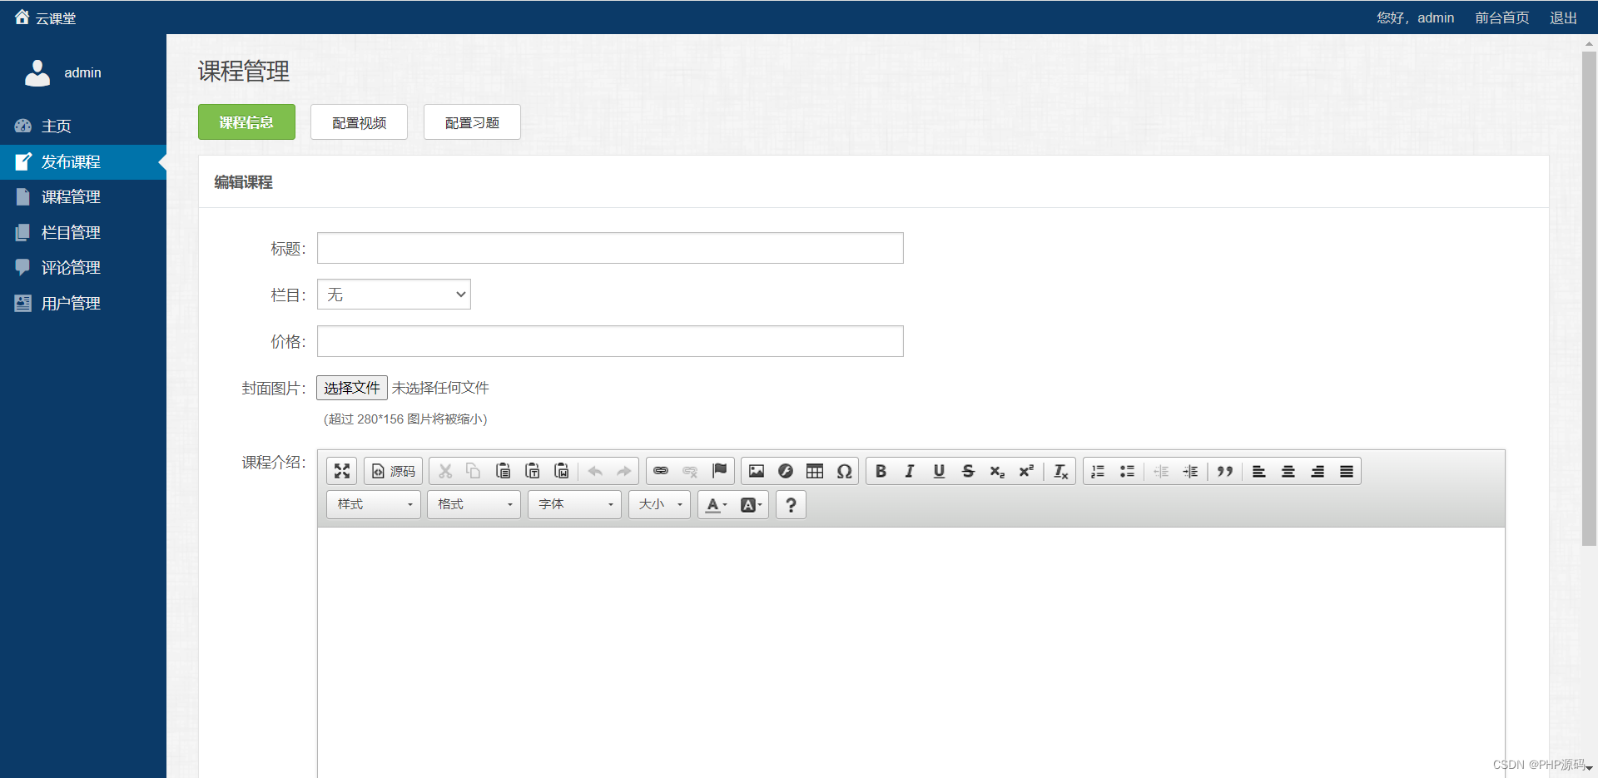Viewport: 1598px width, 778px height.
Task: Clear formatting with the Tx icon
Action: [x=1060, y=471]
